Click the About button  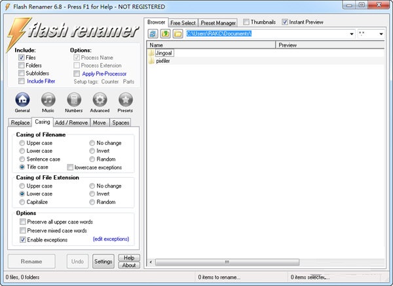tap(129, 265)
